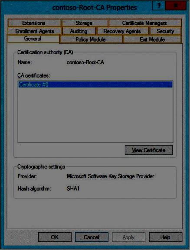Image resolution: width=190 pixels, height=250 pixels.
Task: Select Certificate #0 in the list
Action: click(95, 84)
